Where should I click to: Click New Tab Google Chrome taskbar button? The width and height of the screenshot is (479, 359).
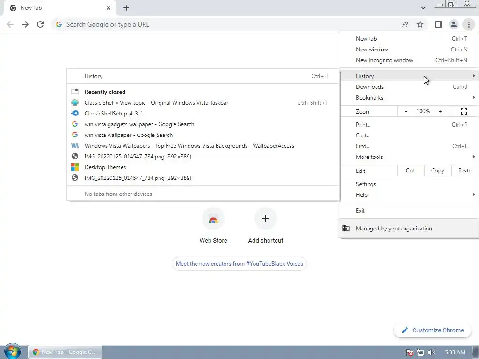[x=65, y=352]
